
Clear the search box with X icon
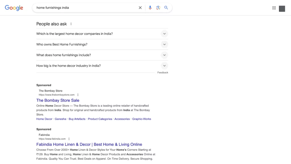point(140,8)
